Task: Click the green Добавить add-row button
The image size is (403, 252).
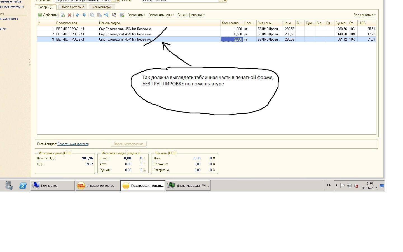Action: (47, 15)
